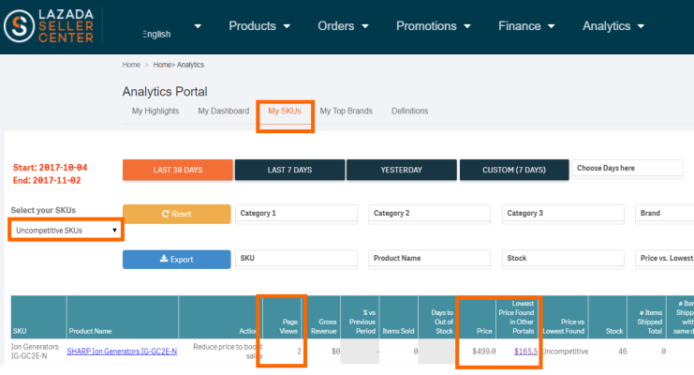The image size is (694, 375).
Task: Click the Gross Revenue column header
Action: [323, 318]
